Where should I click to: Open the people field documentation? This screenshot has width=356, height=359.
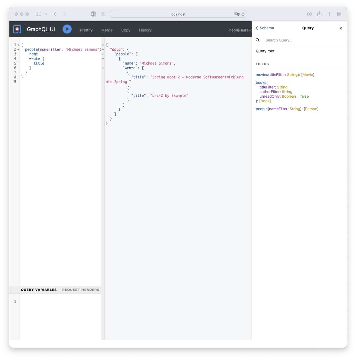point(261,109)
